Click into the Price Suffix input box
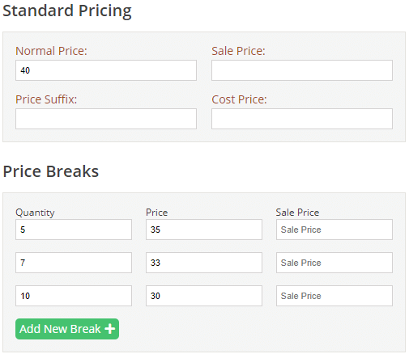 click(106, 119)
